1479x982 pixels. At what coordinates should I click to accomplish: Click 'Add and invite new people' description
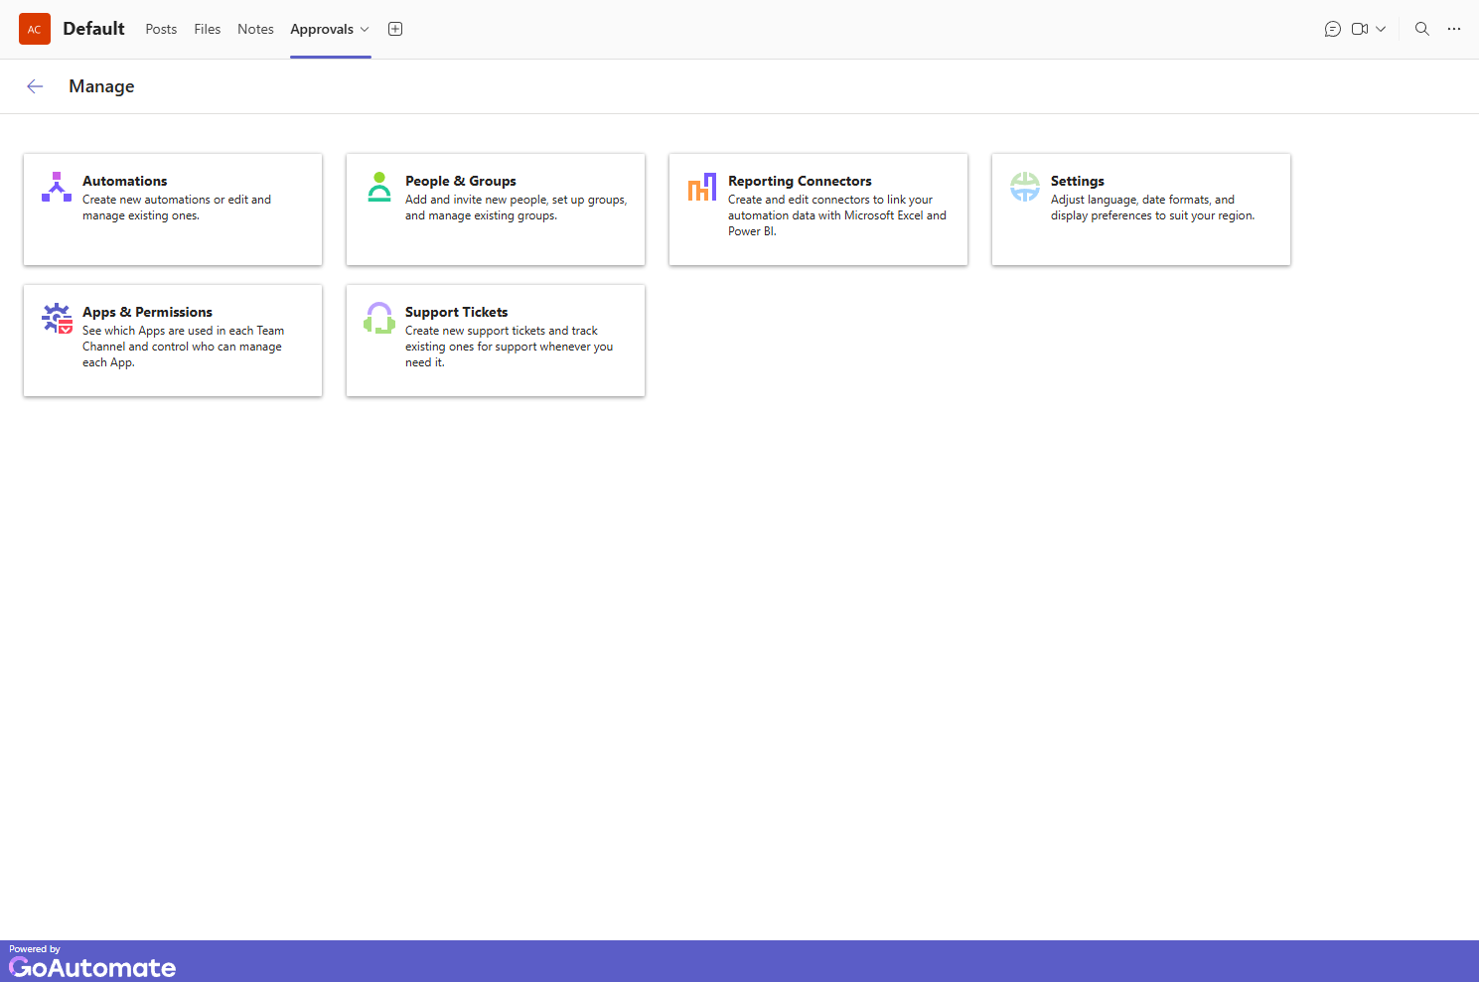[x=516, y=208]
